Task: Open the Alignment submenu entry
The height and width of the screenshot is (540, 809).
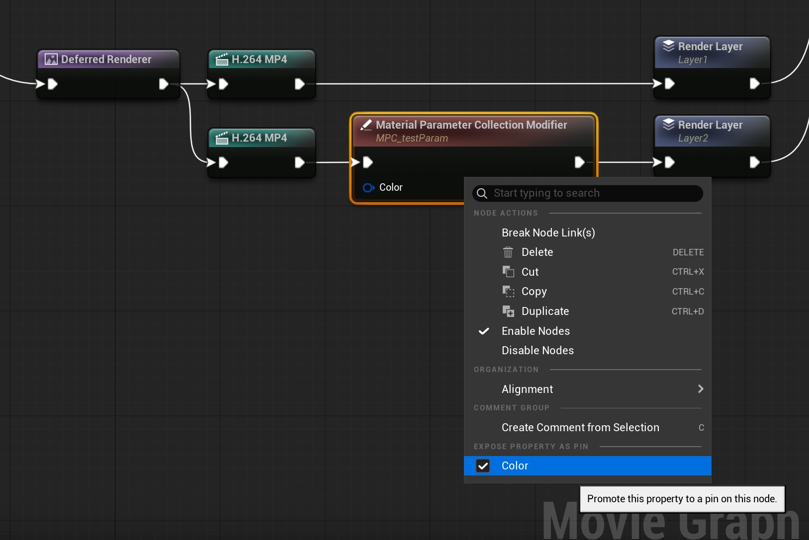Action: pos(527,389)
